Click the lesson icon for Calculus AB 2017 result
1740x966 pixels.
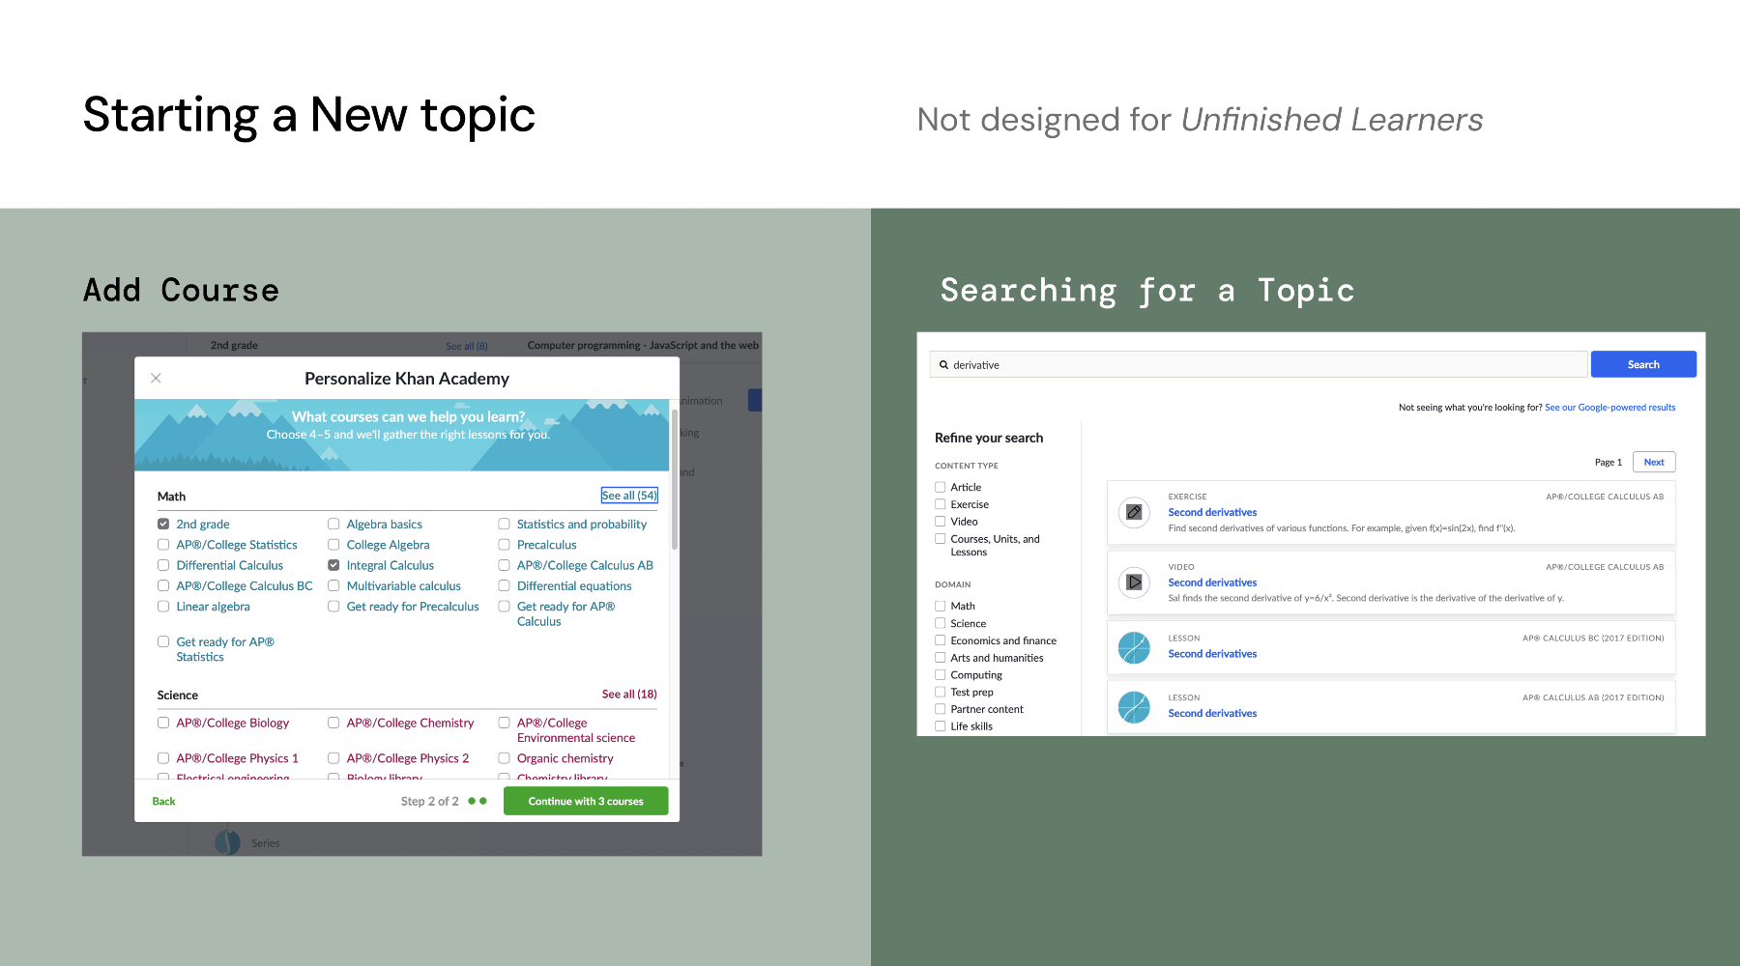(1134, 707)
